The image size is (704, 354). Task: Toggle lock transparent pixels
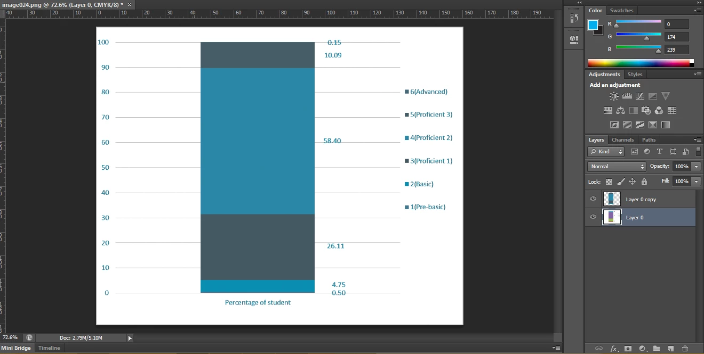(609, 182)
